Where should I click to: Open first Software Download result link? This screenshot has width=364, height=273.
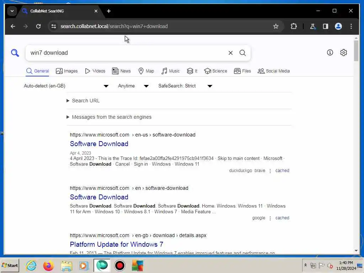point(99,144)
